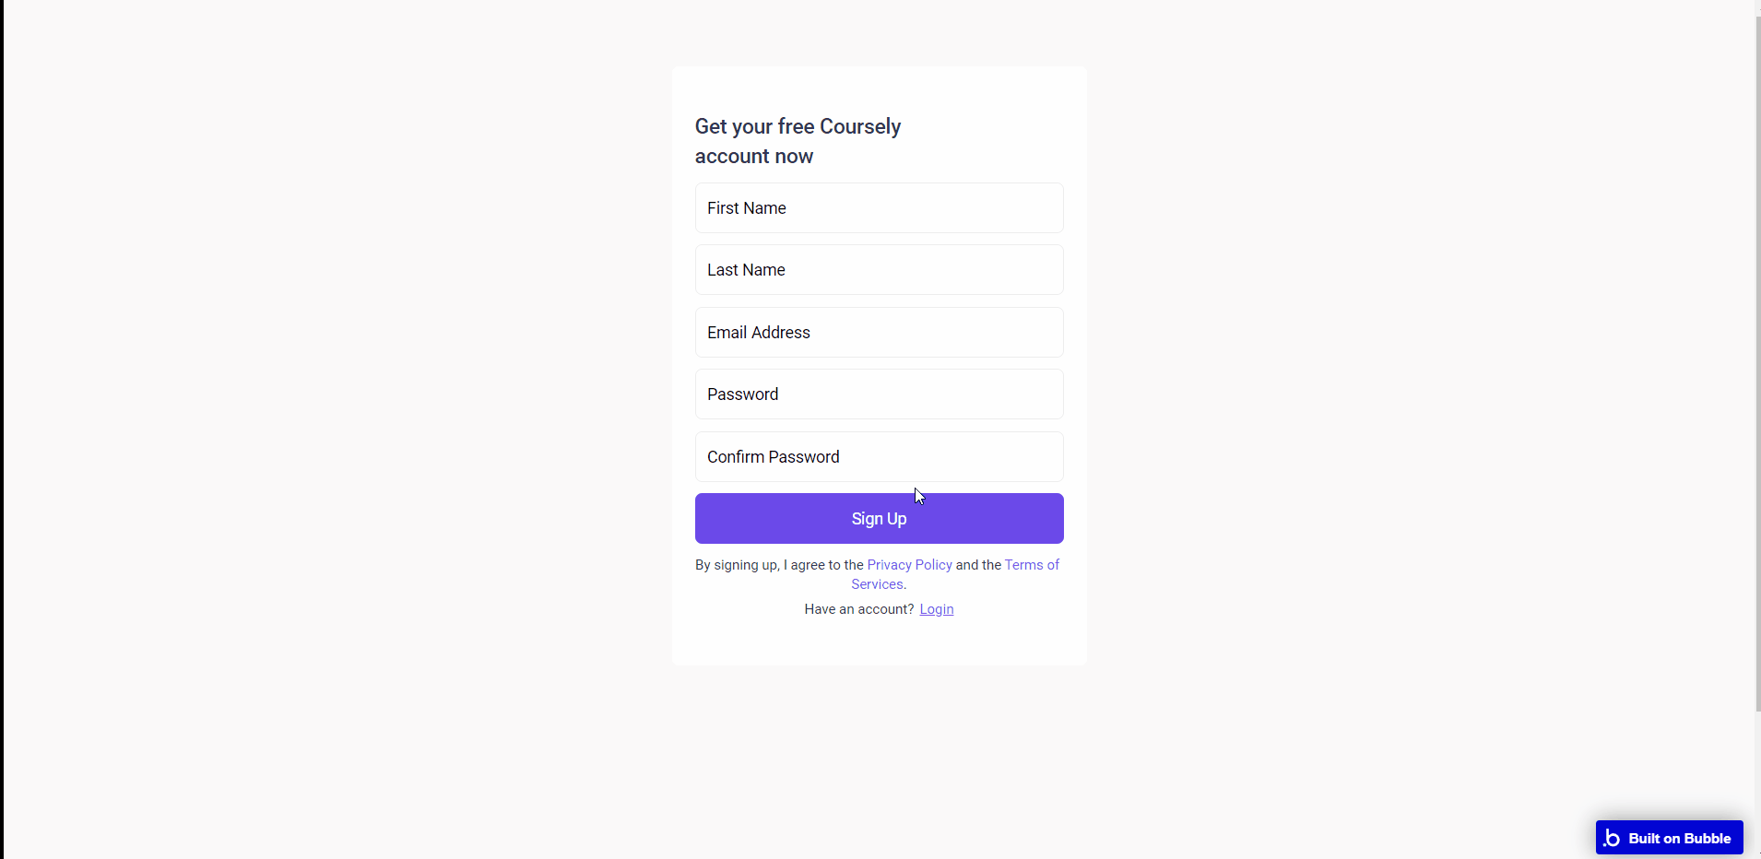This screenshot has width=1761, height=859.
Task: Click the word "Services" on second line
Action: pyautogui.click(x=877, y=584)
